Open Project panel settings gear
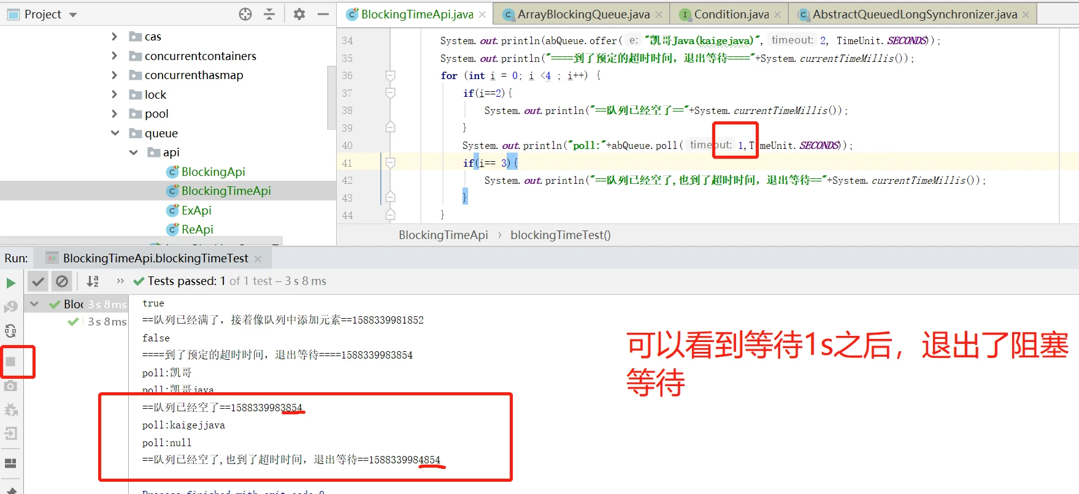The width and height of the screenshot is (1079, 494). click(299, 14)
